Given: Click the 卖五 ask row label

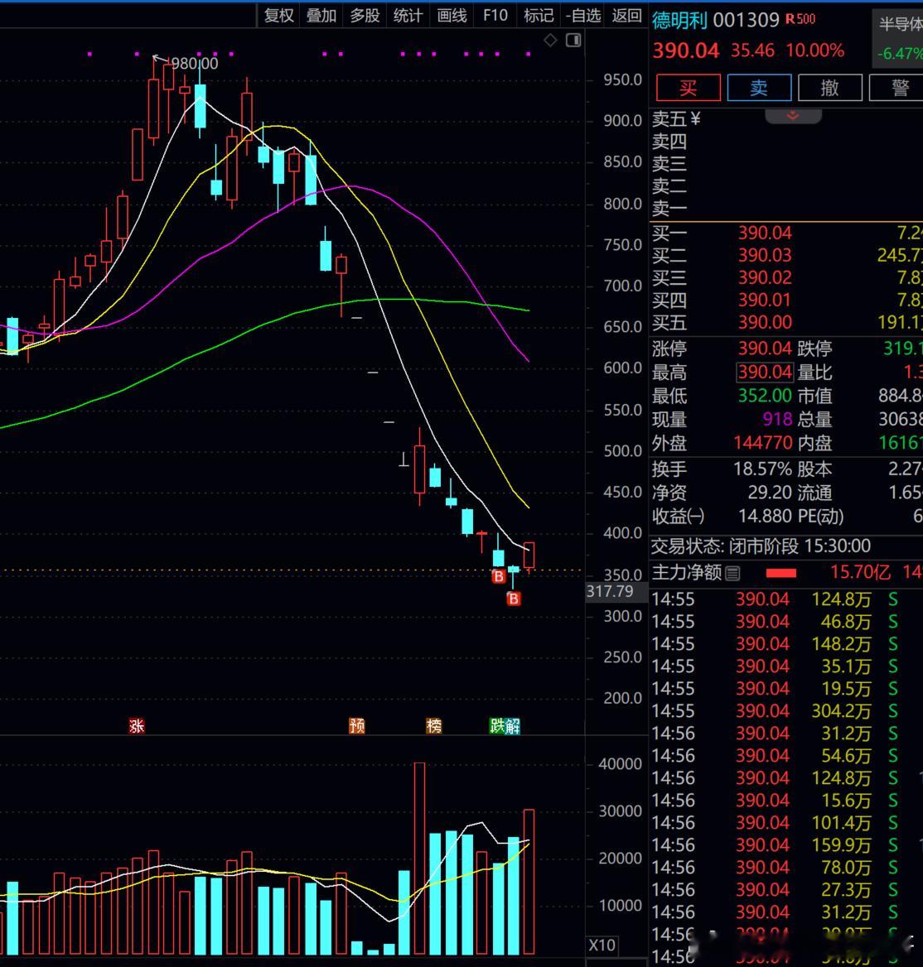Looking at the screenshot, I should pos(669,118).
